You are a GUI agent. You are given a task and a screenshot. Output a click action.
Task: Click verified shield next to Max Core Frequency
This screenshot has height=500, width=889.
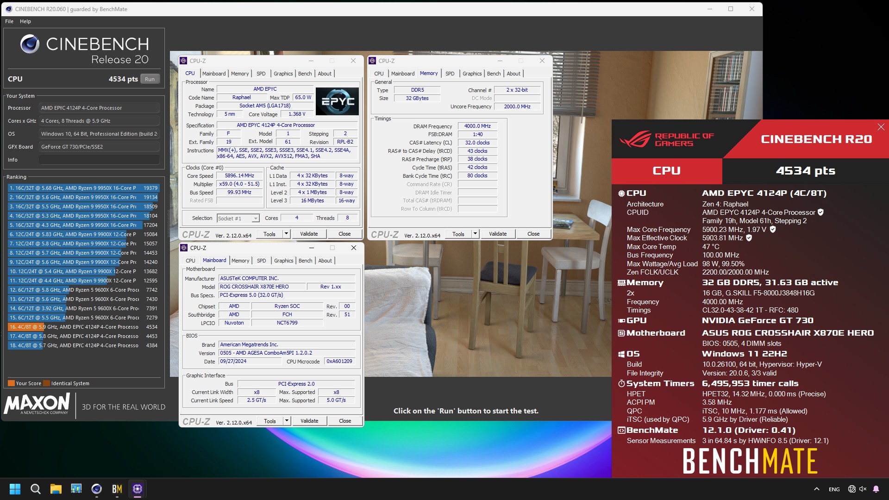click(x=772, y=229)
